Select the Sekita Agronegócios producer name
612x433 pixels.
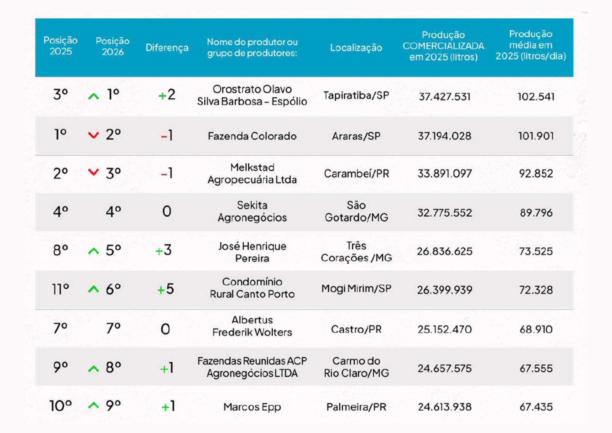pos(252,211)
